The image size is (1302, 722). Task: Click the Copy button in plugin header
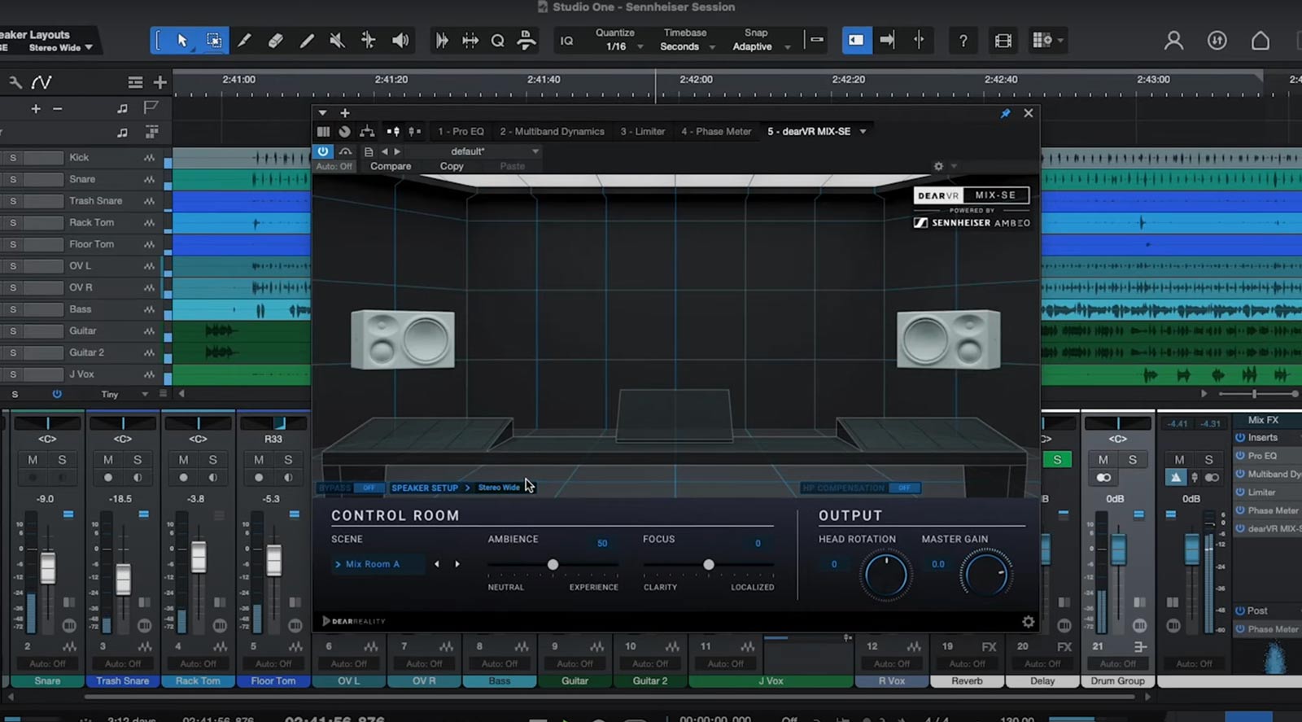click(x=452, y=166)
